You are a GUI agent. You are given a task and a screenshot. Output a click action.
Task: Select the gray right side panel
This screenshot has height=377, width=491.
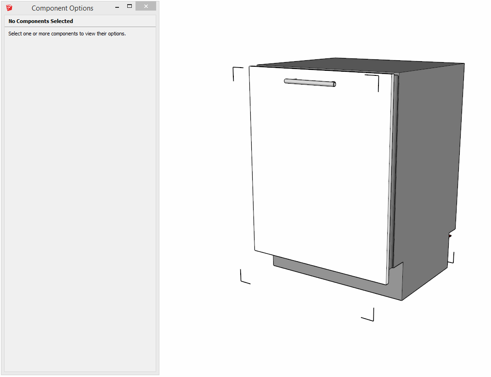[x=427, y=175]
